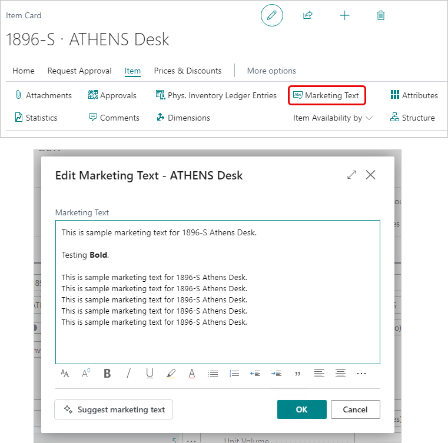Toggle Underline formatting

[x=150, y=374]
